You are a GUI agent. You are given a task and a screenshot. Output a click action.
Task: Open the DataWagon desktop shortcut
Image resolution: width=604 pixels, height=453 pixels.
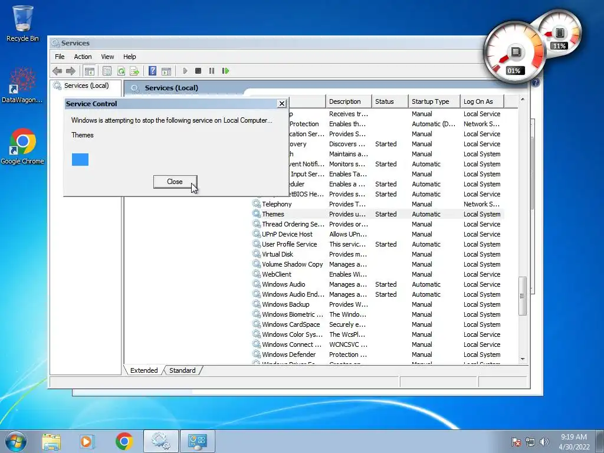pos(23,85)
